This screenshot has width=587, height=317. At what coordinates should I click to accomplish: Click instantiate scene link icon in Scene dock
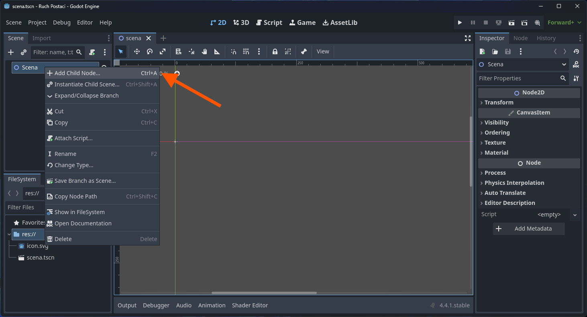[24, 52]
